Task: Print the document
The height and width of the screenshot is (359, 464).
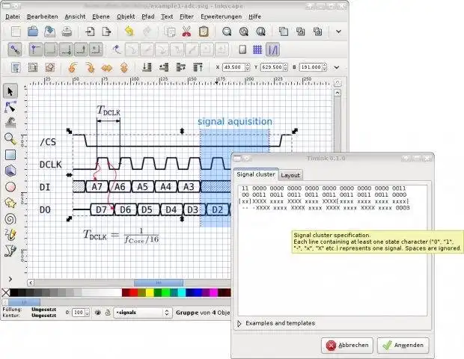Action: [67, 31]
